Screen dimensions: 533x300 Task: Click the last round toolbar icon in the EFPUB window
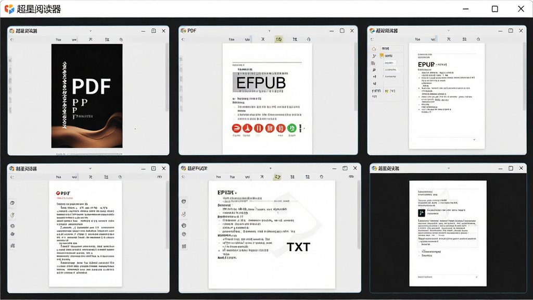[x=309, y=40]
